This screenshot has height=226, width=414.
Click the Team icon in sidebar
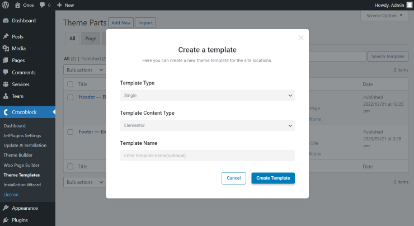pos(6,96)
